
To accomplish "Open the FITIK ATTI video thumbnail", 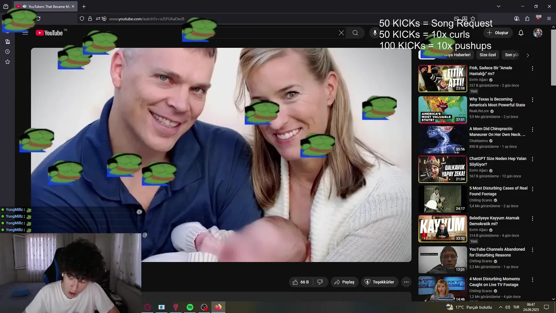I will (x=443, y=79).
